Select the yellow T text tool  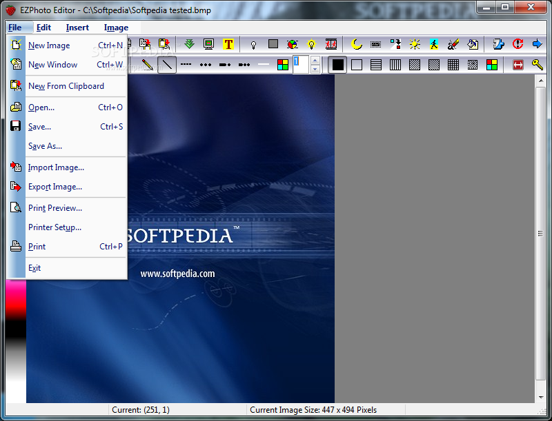(x=228, y=44)
